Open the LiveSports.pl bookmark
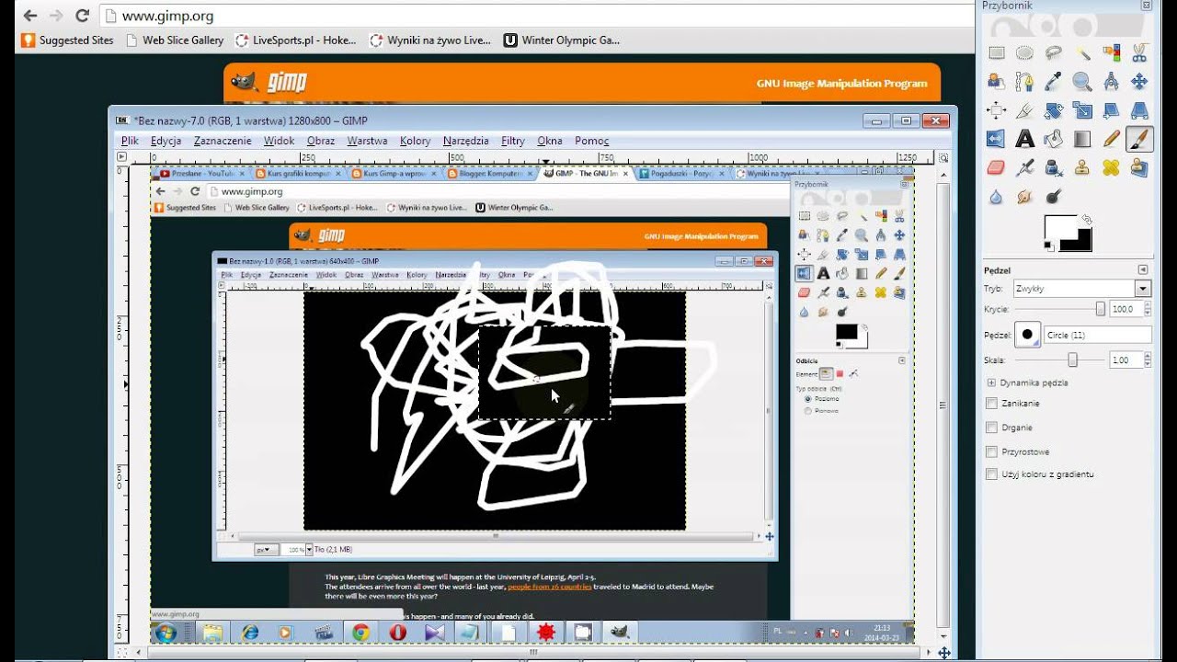Image resolution: width=1177 pixels, height=662 pixels. tap(296, 40)
